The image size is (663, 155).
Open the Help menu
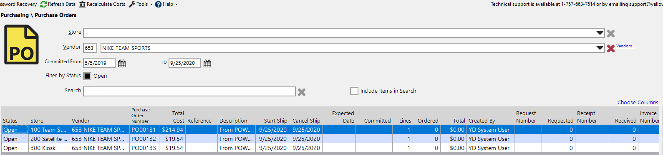click(166, 4)
